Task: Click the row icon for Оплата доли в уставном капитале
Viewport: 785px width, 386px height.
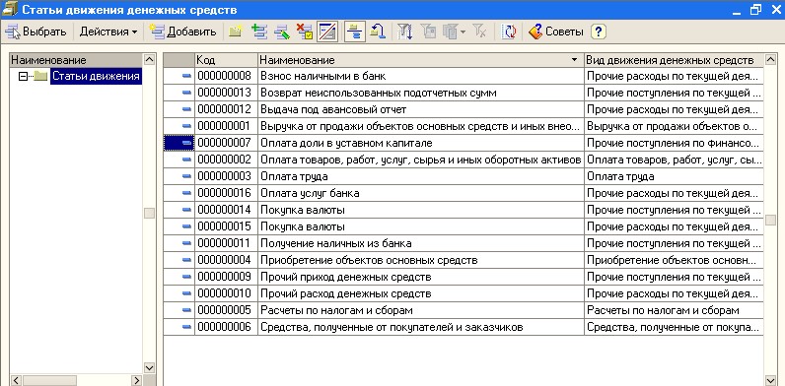Action: [x=186, y=143]
